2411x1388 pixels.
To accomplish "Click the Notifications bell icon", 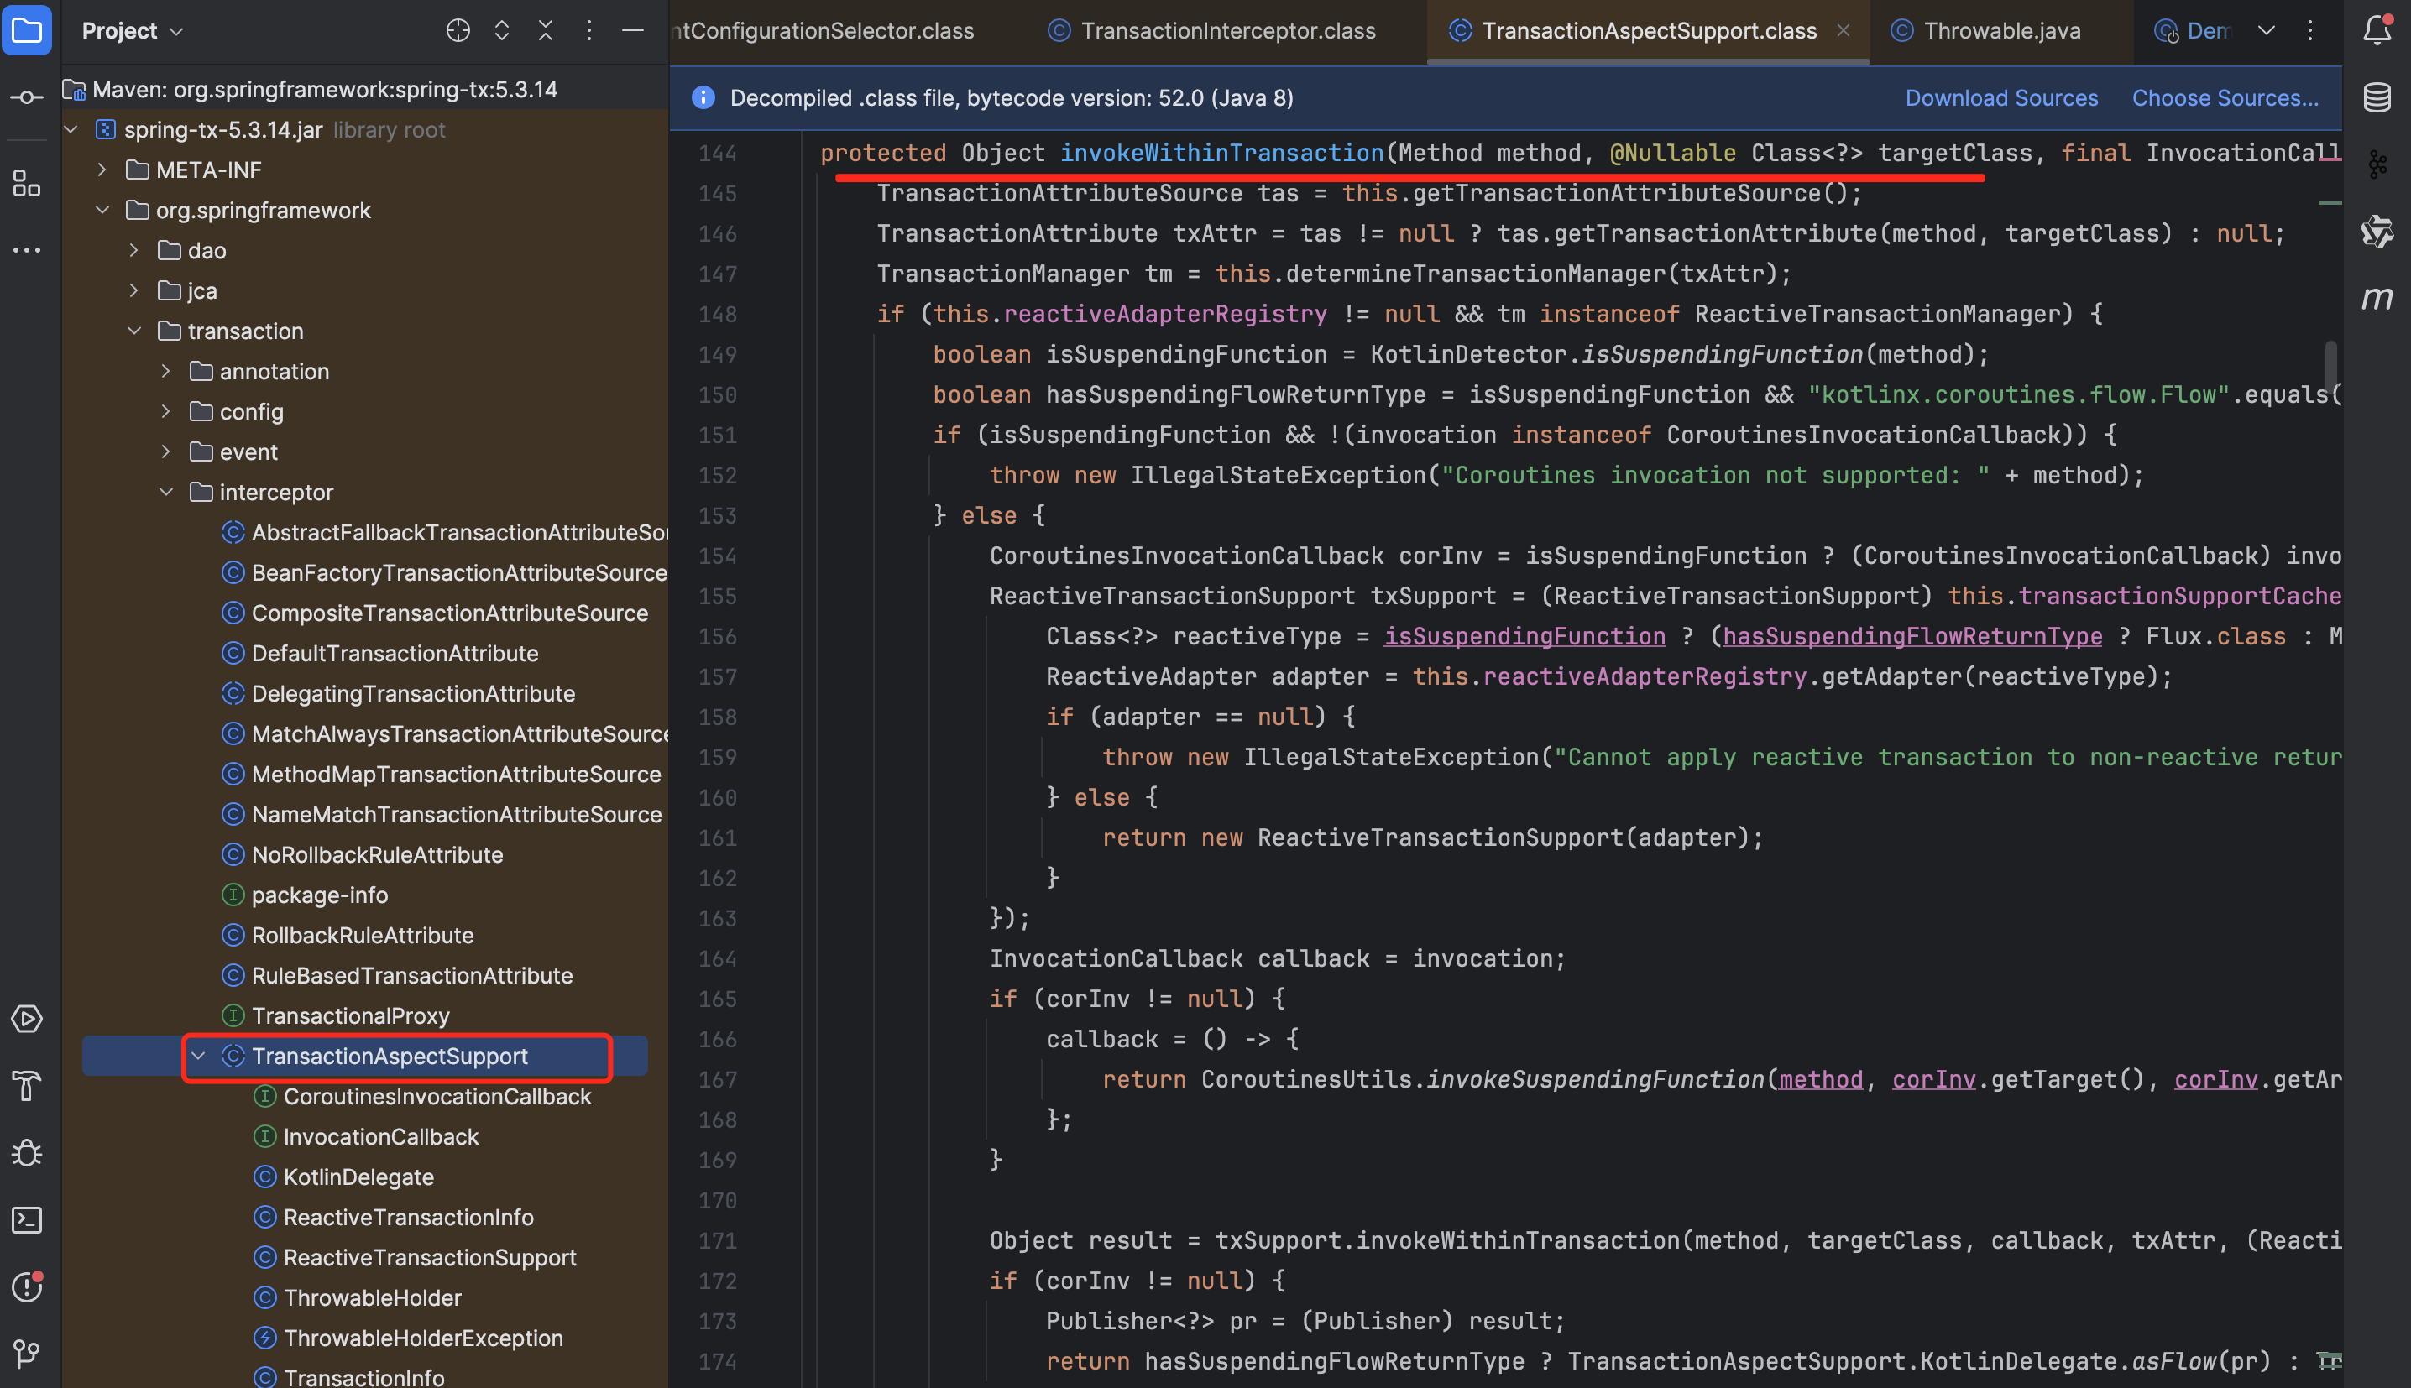I will pos(2376,30).
